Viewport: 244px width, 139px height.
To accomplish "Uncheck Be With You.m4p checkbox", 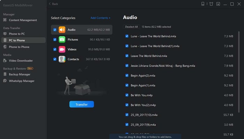I will (x=127, y=95).
